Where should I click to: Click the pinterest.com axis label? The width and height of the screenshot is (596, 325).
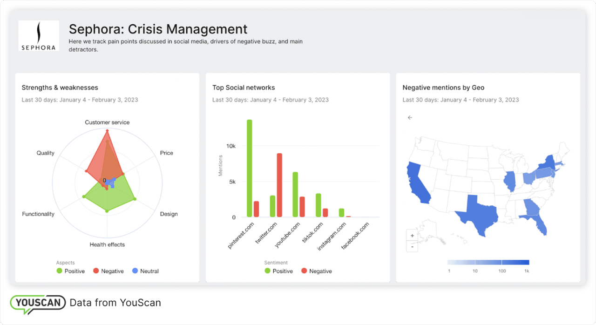(x=240, y=235)
